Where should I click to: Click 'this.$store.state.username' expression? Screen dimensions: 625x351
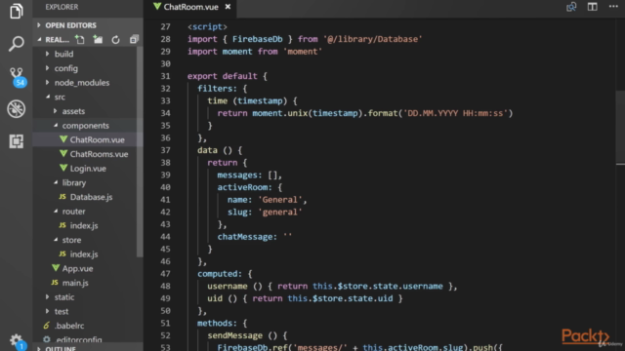(378, 286)
